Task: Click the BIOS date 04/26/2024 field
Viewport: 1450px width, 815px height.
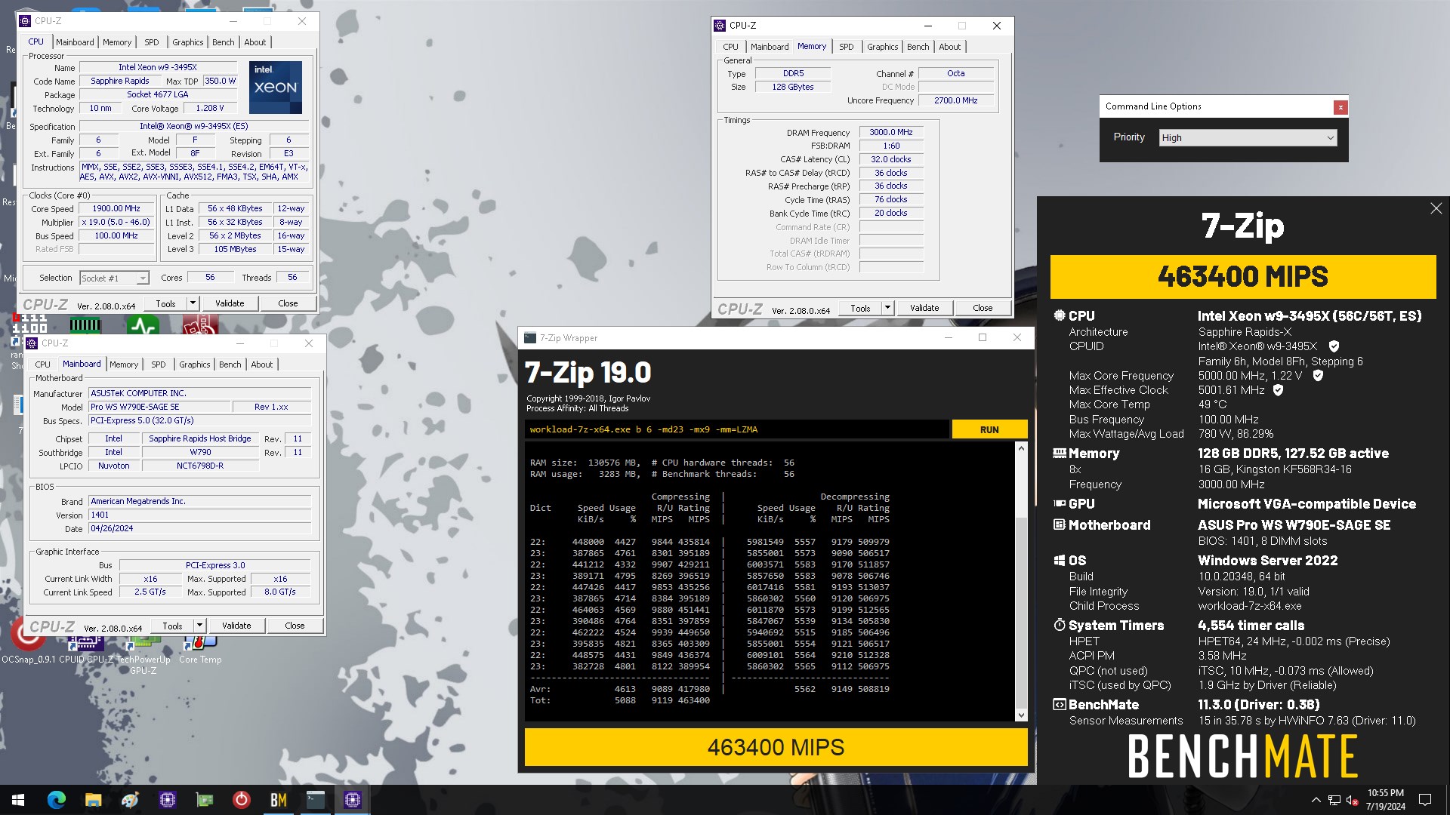Action: (x=200, y=529)
